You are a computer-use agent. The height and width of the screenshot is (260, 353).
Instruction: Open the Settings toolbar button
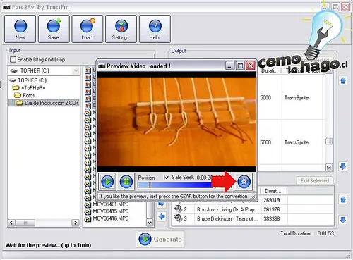pos(121,29)
